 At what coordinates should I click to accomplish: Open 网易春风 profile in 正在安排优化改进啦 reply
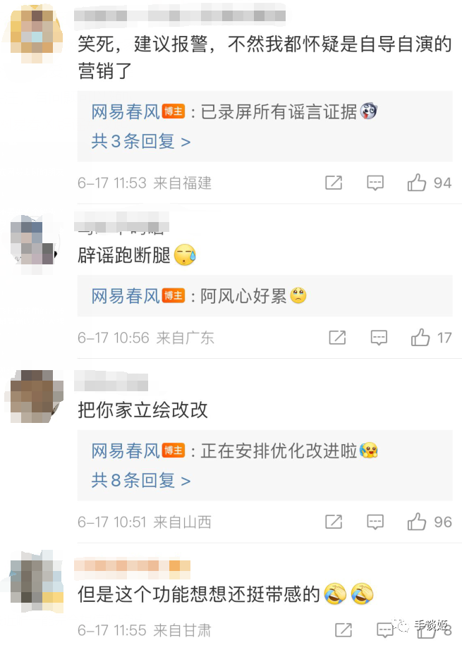126,451
